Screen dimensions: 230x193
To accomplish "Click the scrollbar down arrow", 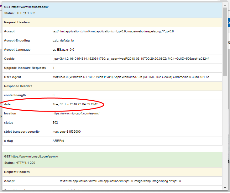I will (x=225, y=188).
